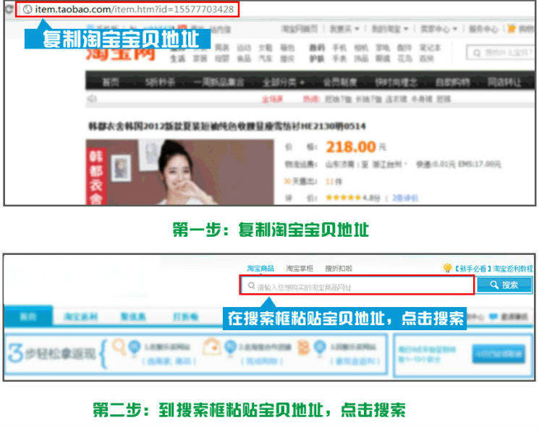Focus the rebate site product URL search box

357,285
